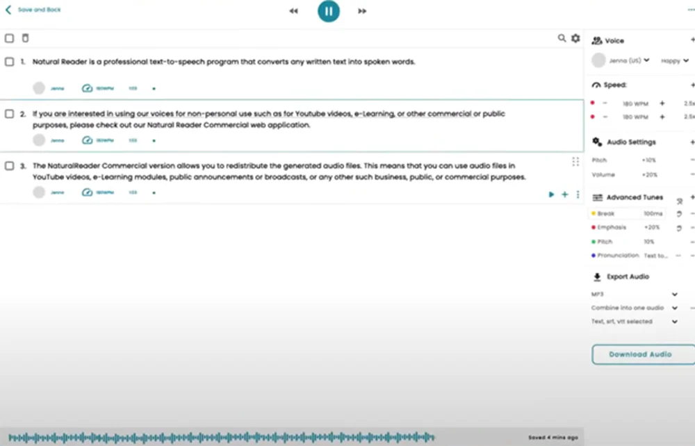Click the Volume +20% value

(650, 175)
